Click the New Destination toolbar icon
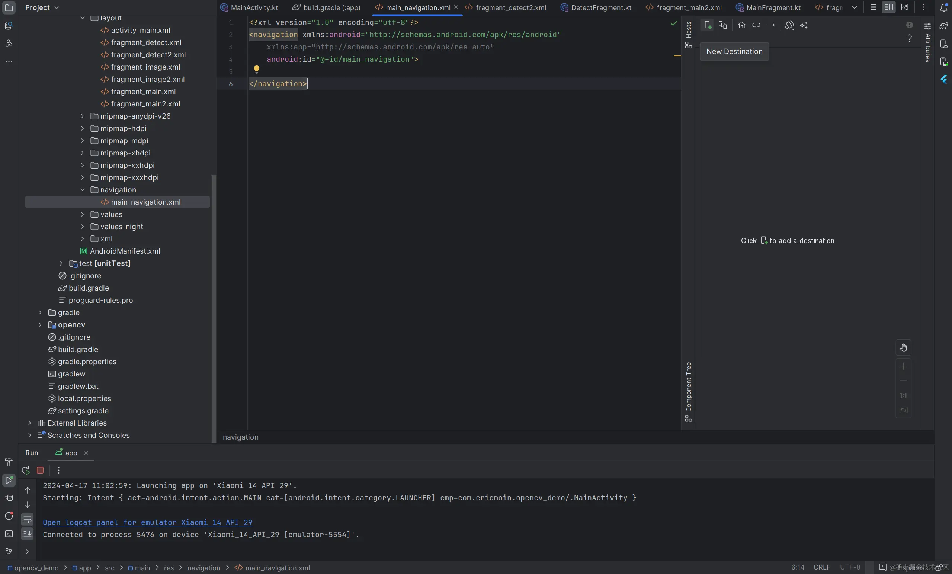Image resolution: width=952 pixels, height=574 pixels. (x=708, y=25)
